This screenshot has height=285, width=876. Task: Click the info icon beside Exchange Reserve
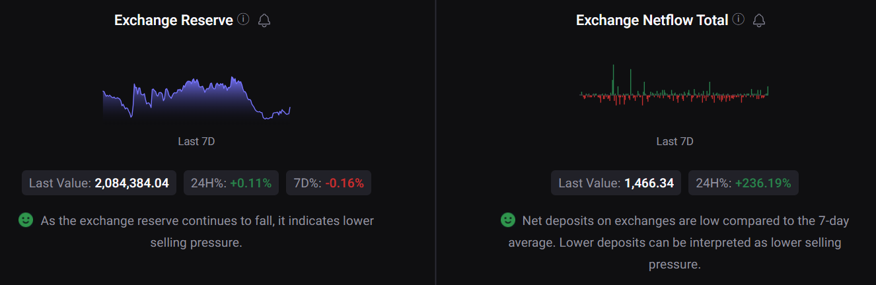[243, 20]
